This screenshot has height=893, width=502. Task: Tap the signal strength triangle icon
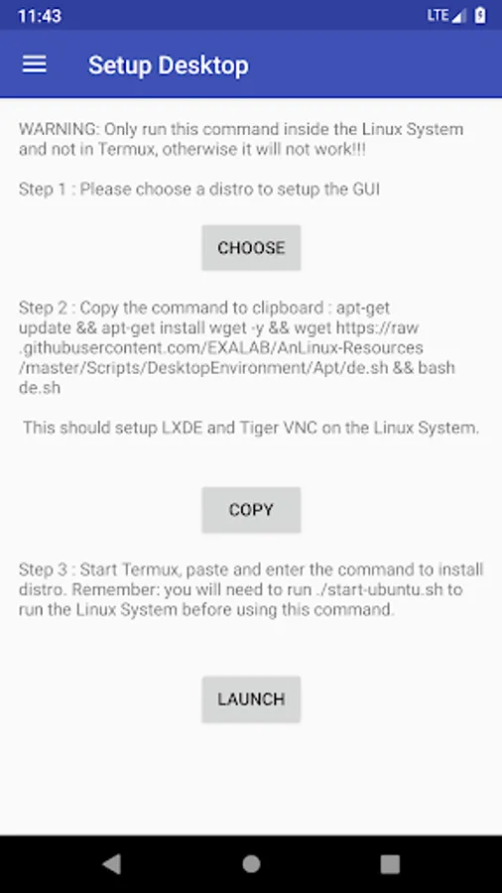pos(458,16)
